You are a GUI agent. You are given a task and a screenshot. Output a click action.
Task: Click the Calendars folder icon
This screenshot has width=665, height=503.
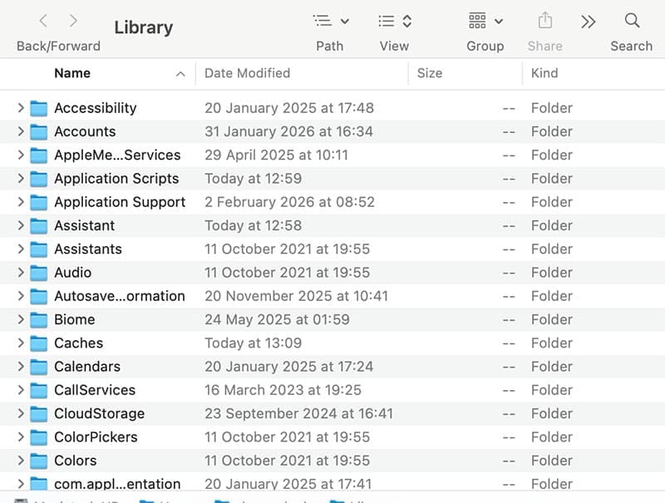(x=38, y=367)
